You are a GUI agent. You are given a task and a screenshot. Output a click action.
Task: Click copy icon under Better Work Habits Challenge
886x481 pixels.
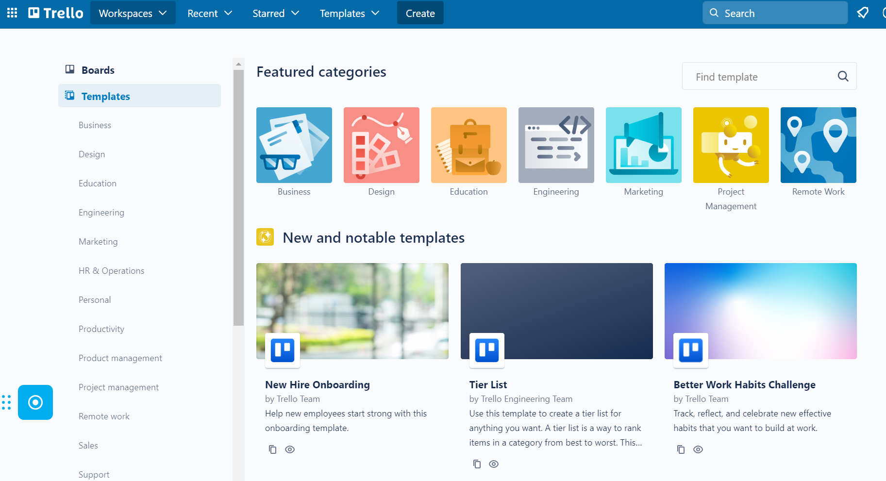[681, 449]
